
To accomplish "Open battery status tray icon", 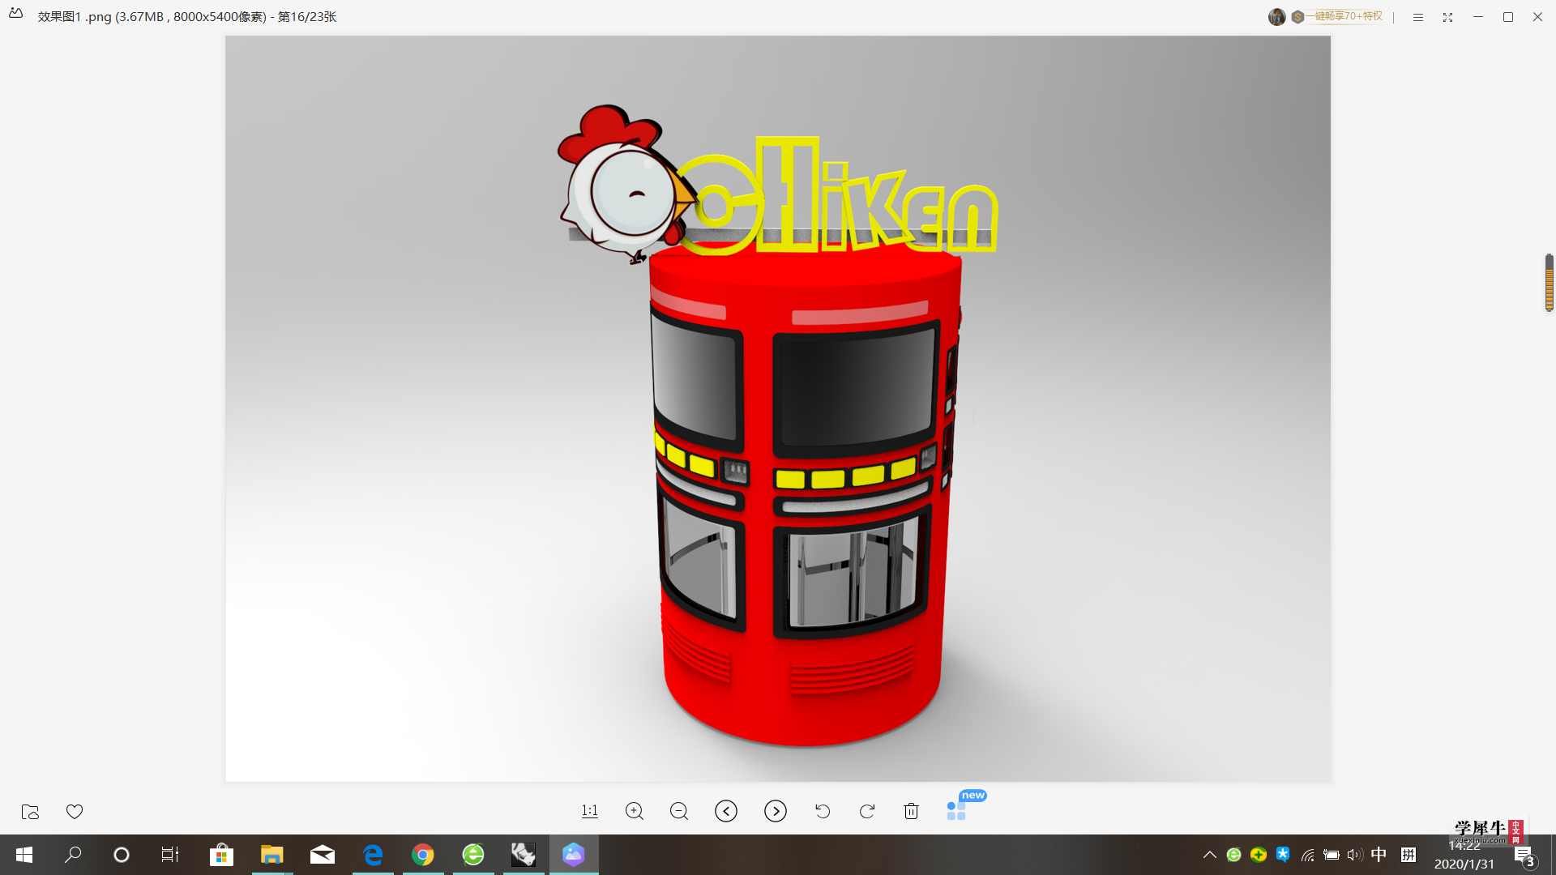I will [x=1331, y=855].
